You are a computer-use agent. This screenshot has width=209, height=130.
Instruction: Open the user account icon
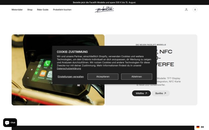click(x=186, y=10)
